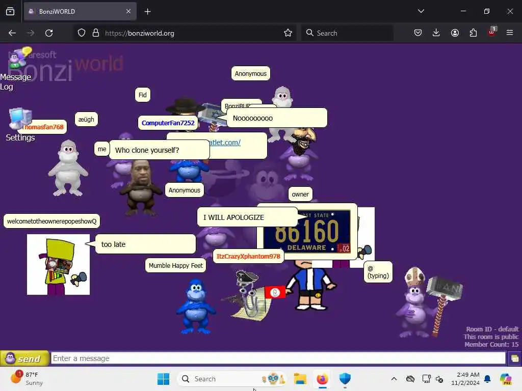The height and width of the screenshot is (391, 522).
Task: Click the blue Bonzi under Mumble Happy Feet
Action: point(196,306)
